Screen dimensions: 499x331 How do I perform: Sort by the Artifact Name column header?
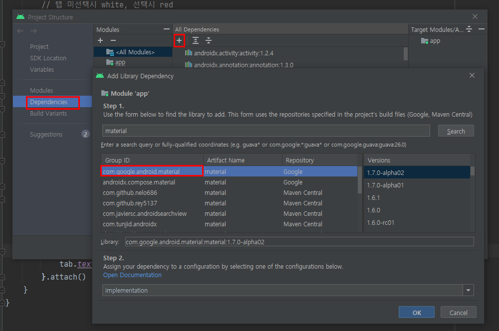[x=243, y=160]
